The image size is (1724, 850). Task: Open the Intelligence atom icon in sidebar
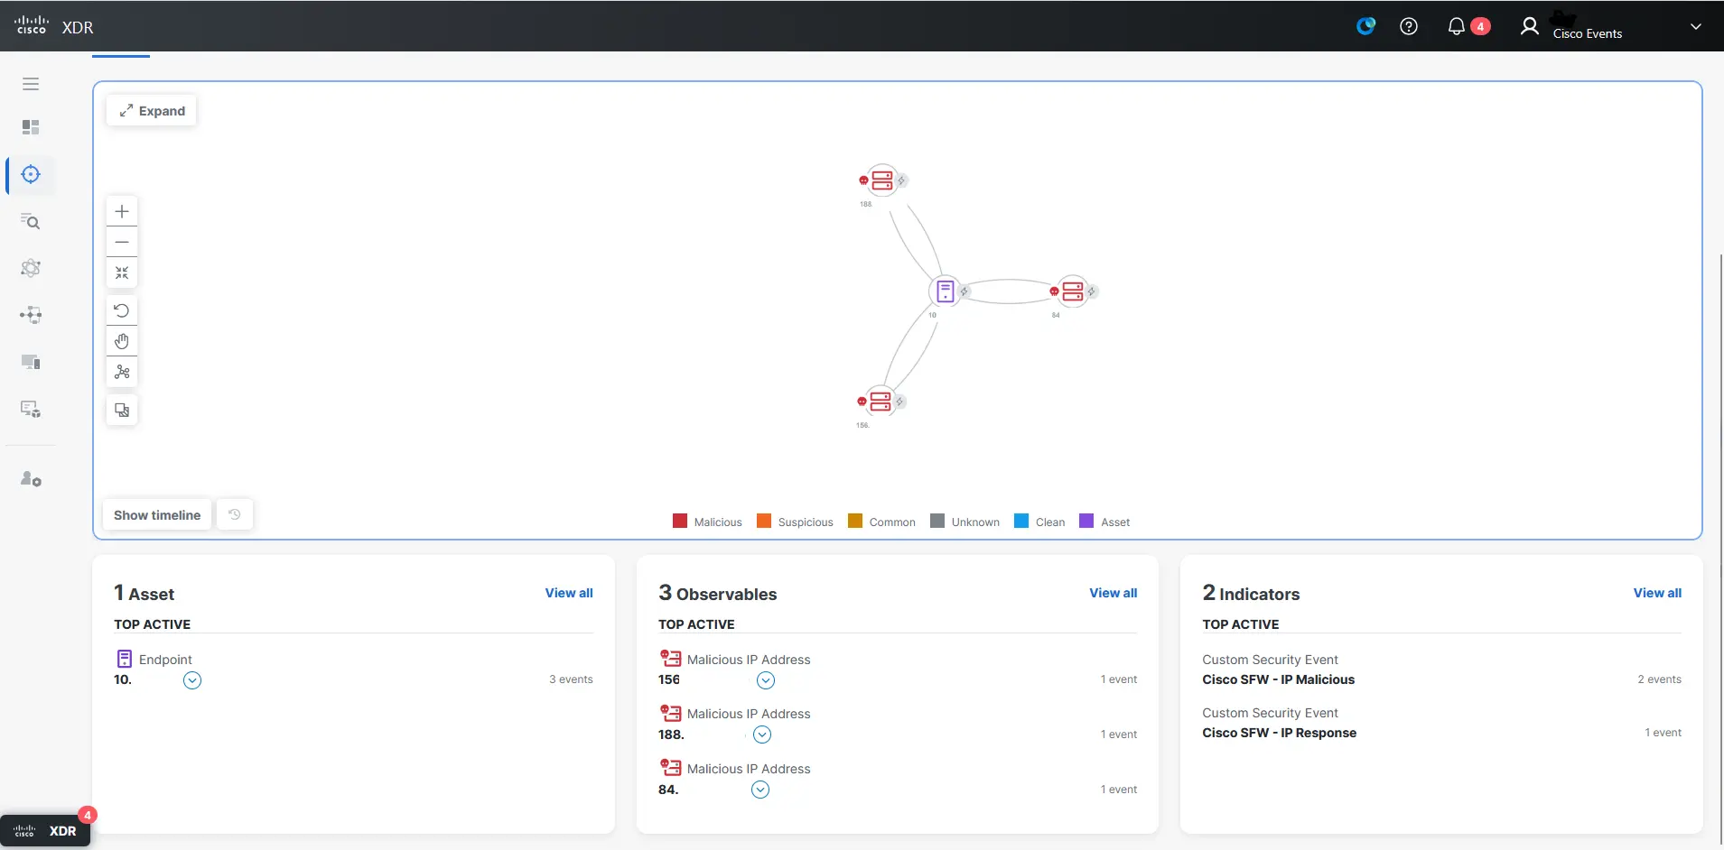pos(31,267)
